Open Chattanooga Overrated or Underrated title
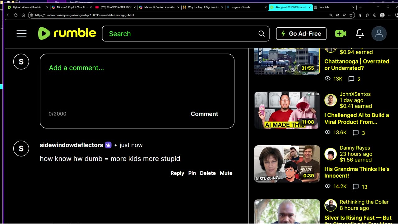The height and width of the screenshot is (224, 398). 357,65
